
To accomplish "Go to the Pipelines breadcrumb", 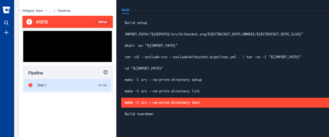I will tap(64, 11).
